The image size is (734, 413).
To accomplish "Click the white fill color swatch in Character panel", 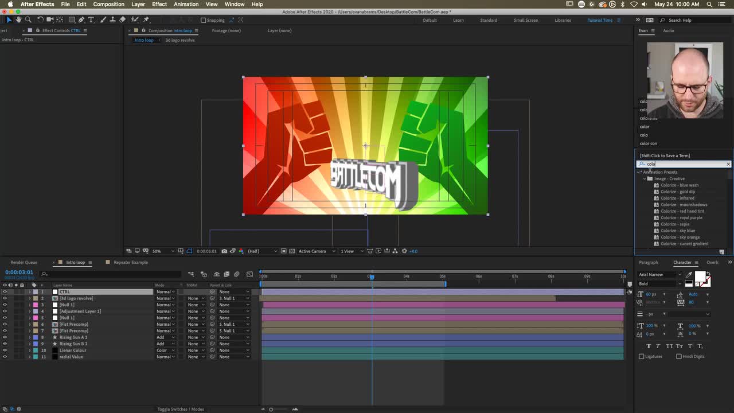I will pos(700,277).
